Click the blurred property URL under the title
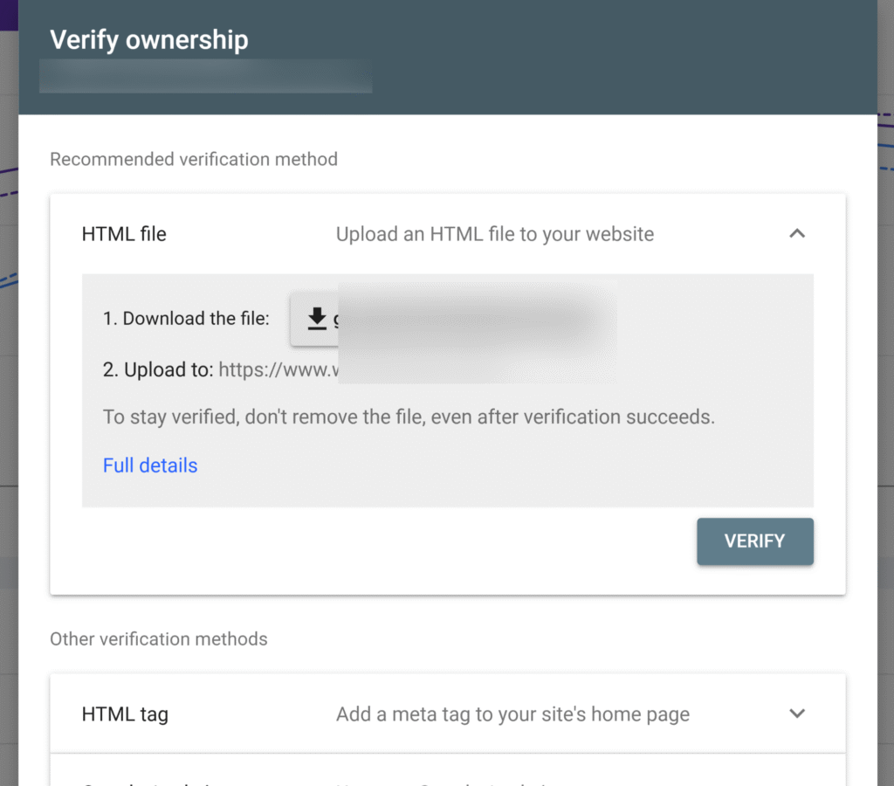This screenshot has height=786, width=894. [206, 76]
